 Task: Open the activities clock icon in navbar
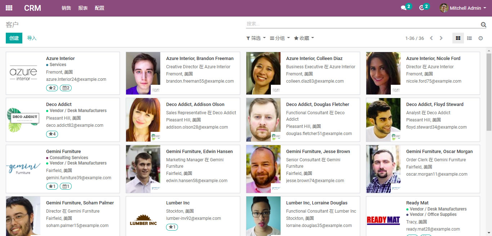click(422, 8)
